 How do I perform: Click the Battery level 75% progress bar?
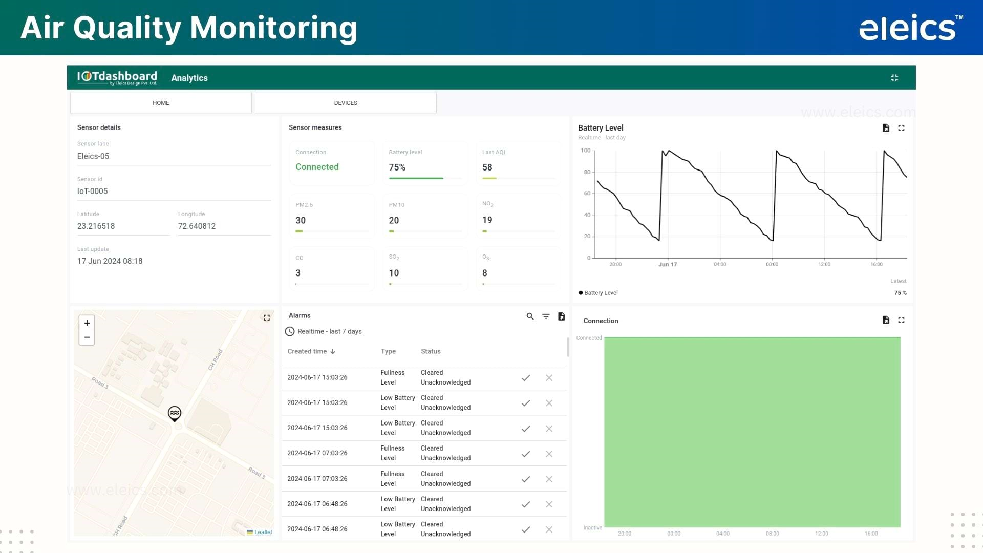(425, 178)
